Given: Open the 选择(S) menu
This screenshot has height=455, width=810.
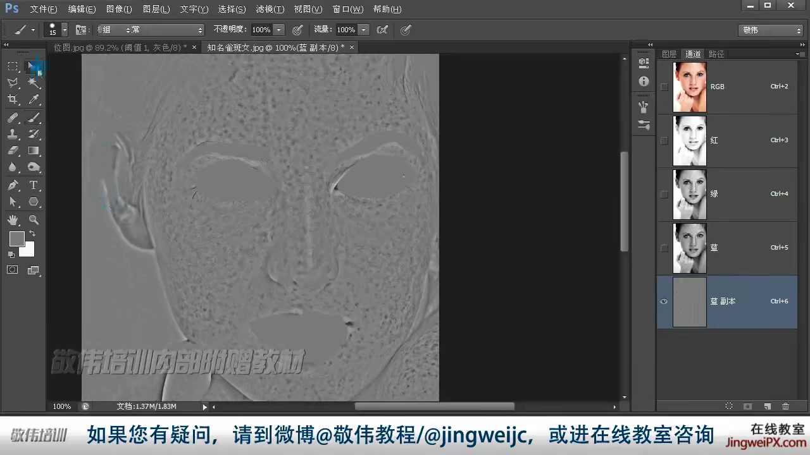Looking at the screenshot, I should 232,9.
